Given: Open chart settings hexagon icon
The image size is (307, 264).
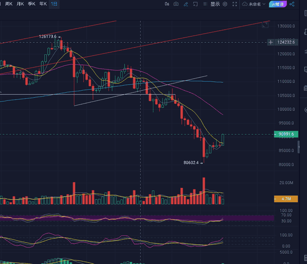Looking at the screenshot, I should coord(225,4).
